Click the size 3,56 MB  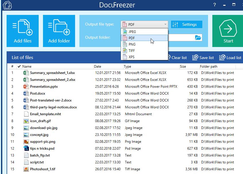click(191, 169)
